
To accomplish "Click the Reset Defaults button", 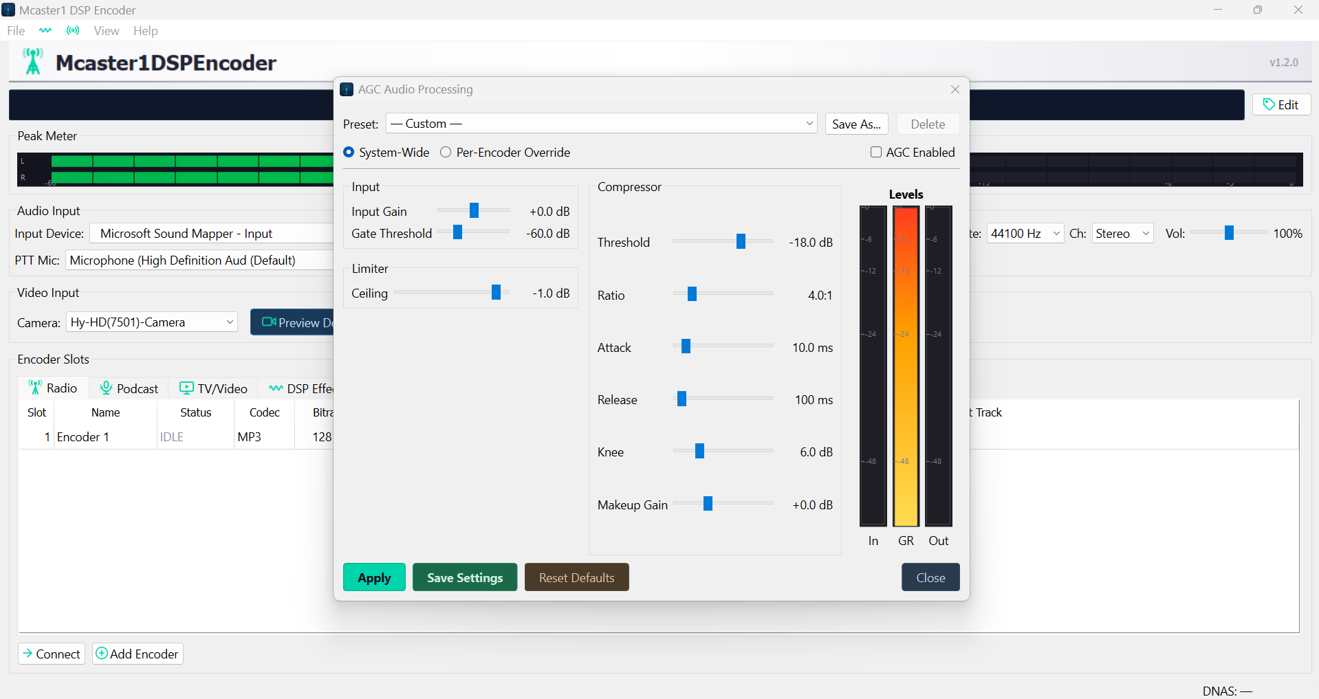I will coord(576,577).
